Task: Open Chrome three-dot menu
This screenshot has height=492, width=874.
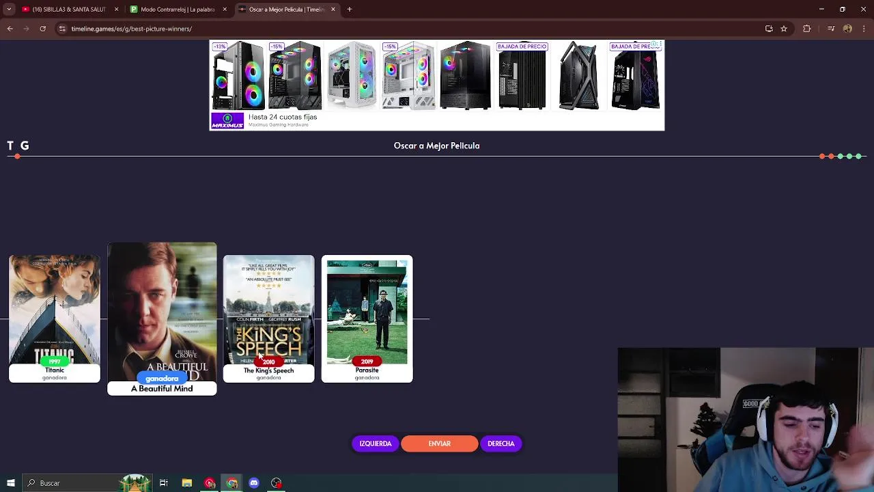Action: click(x=864, y=29)
